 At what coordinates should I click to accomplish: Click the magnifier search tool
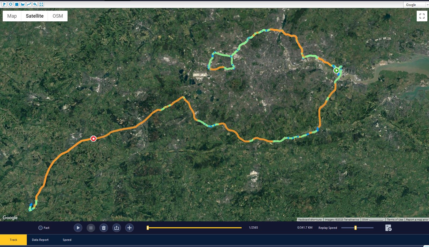[x=35, y=4]
